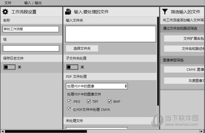
Task: Click the horizontal scrollbar left arrow
Action: [2, 131]
